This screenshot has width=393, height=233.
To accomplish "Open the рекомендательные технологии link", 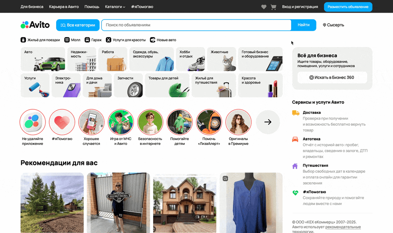I will click(343, 227).
